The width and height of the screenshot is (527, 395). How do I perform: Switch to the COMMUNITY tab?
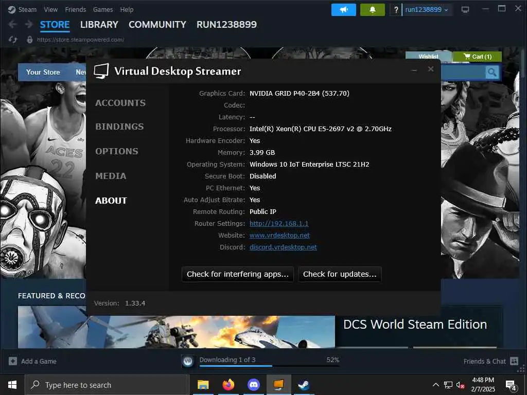157,25
